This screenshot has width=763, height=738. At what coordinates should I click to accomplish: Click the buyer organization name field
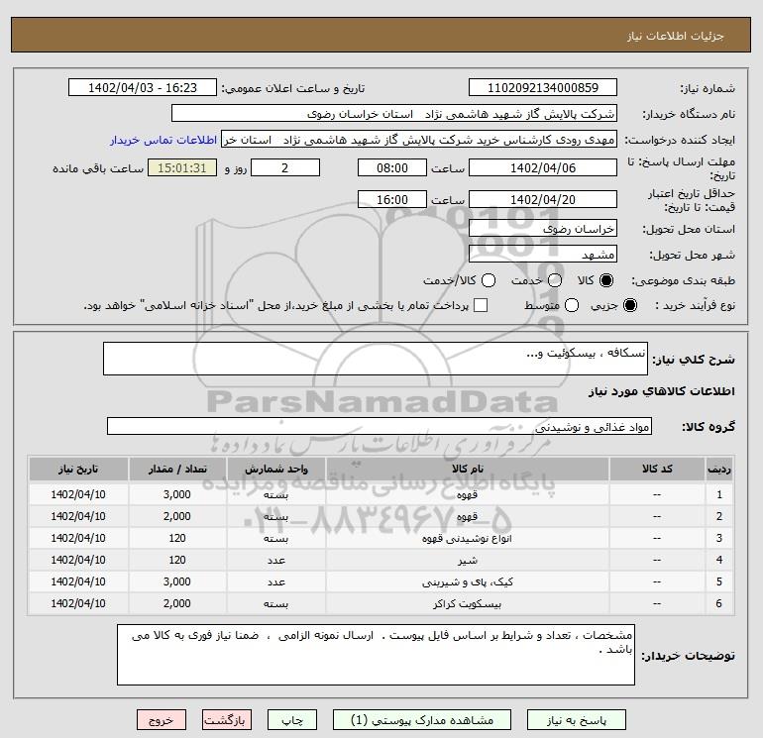pyautogui.click(x=394, y=114)
